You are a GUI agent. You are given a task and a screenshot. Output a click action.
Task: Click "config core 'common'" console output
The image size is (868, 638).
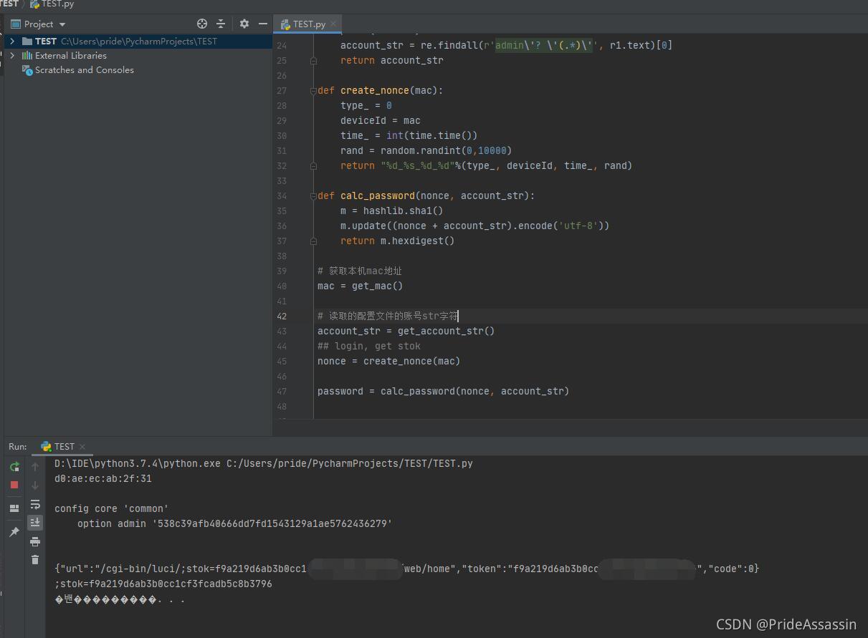112,508
